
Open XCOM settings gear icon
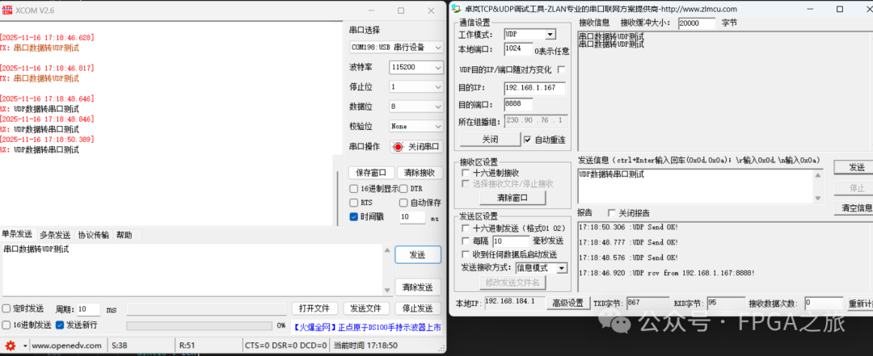coord(10,345)
